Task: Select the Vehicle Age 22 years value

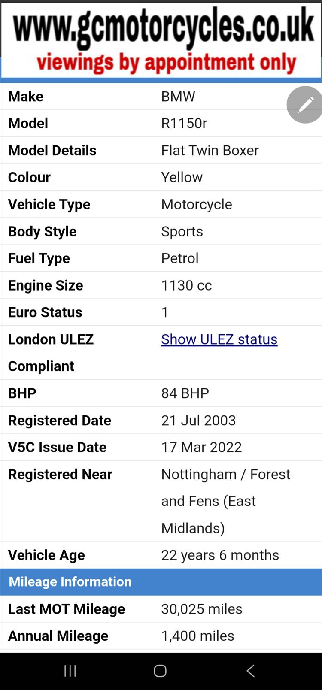Action: (x=220, y=555)
